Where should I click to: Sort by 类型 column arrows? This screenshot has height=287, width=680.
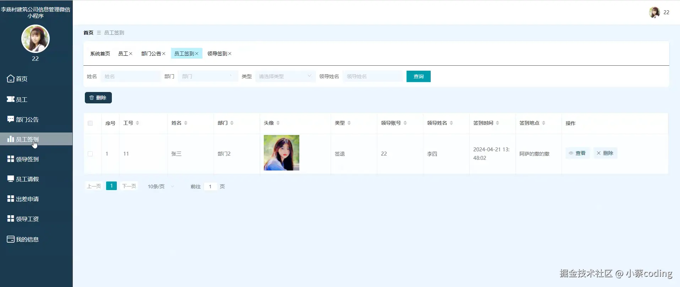(349, 123)
